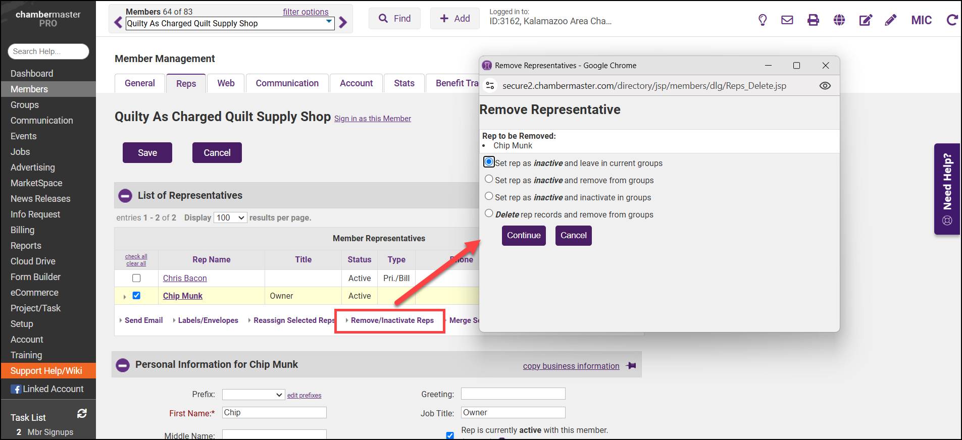962x440 pixels.
Task: Switch to the Communication tab
Action: click(x=287, y=83)
